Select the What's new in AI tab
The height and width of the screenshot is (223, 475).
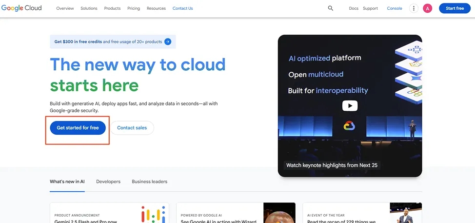tap(67, 182)
